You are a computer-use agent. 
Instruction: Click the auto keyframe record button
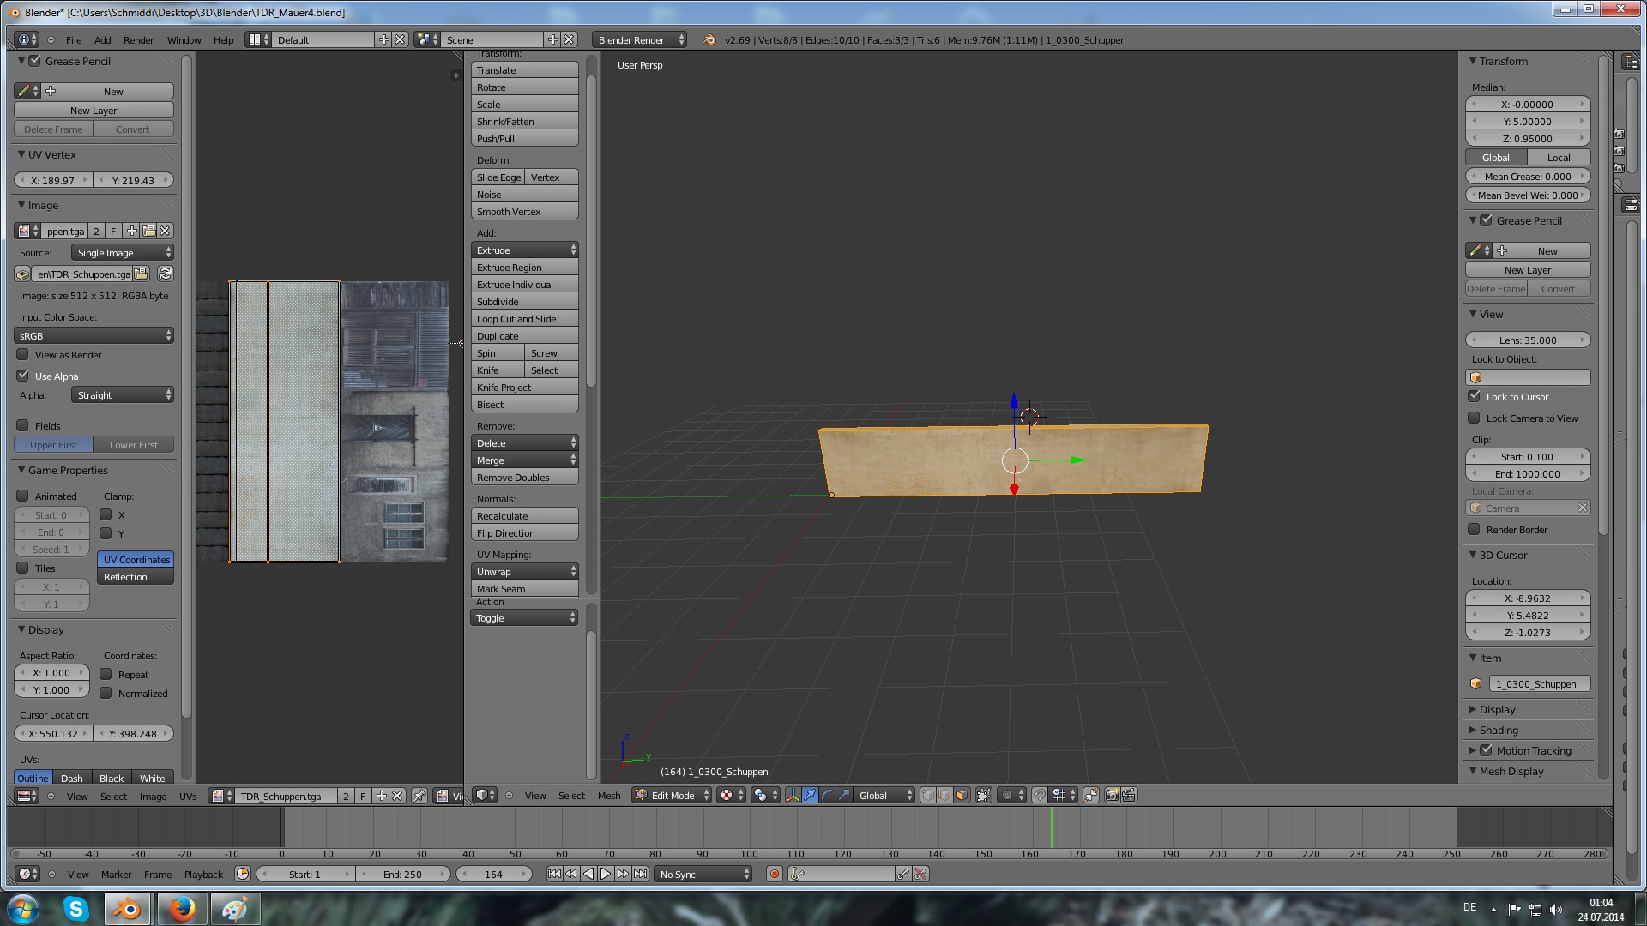coord(775,875)
